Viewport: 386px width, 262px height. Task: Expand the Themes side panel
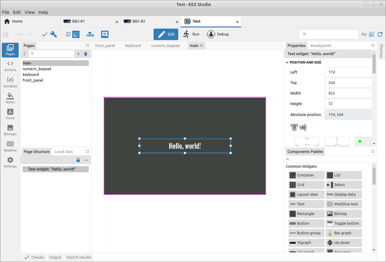pos(381,51)
